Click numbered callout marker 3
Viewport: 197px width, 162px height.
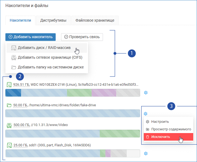pos(171,106)
